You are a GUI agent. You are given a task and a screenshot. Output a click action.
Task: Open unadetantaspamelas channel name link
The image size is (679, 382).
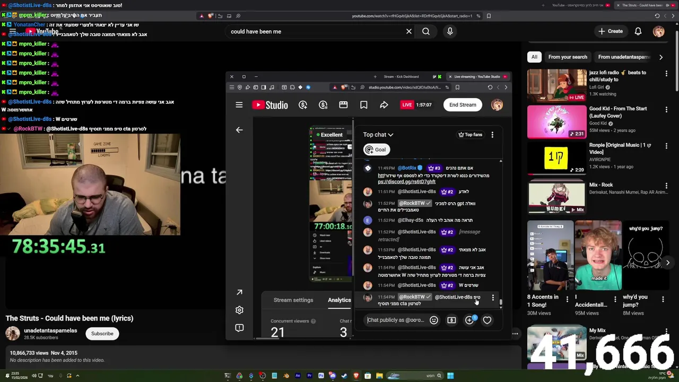coord(50,331)
